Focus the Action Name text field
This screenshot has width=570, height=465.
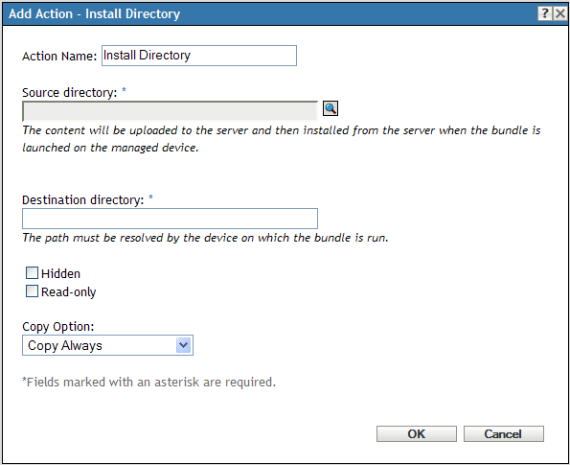coord(199,56)
